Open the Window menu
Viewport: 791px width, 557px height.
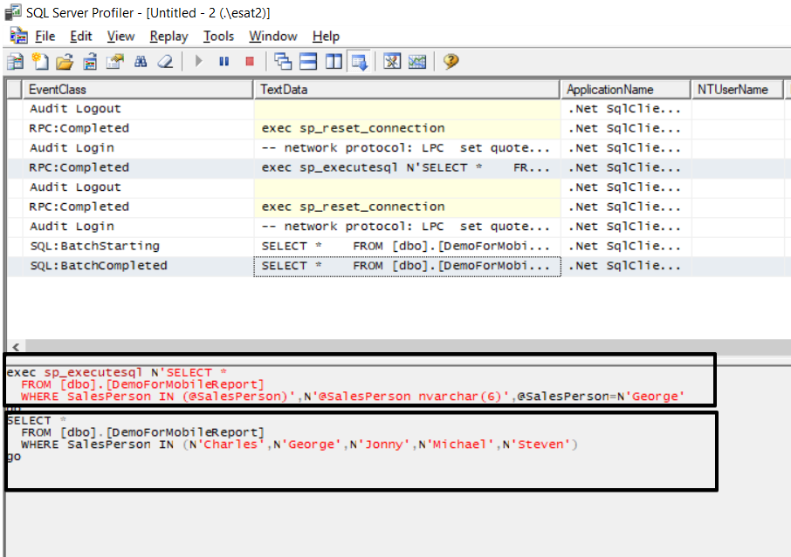click(x=273, y=37)
